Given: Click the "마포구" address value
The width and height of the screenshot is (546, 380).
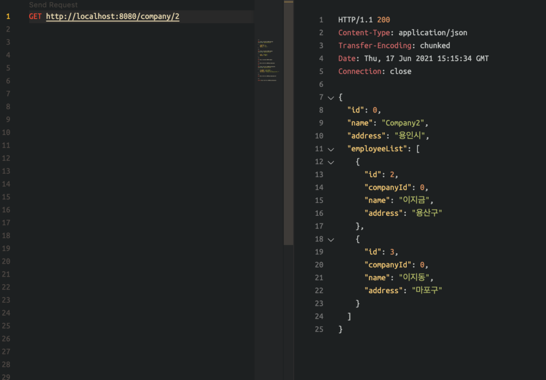Looking at the screenshot, I should [x=427, y=290].
